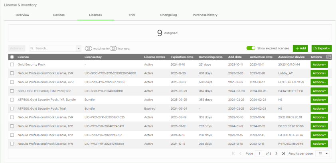Click the page number input field

point(259,153)
